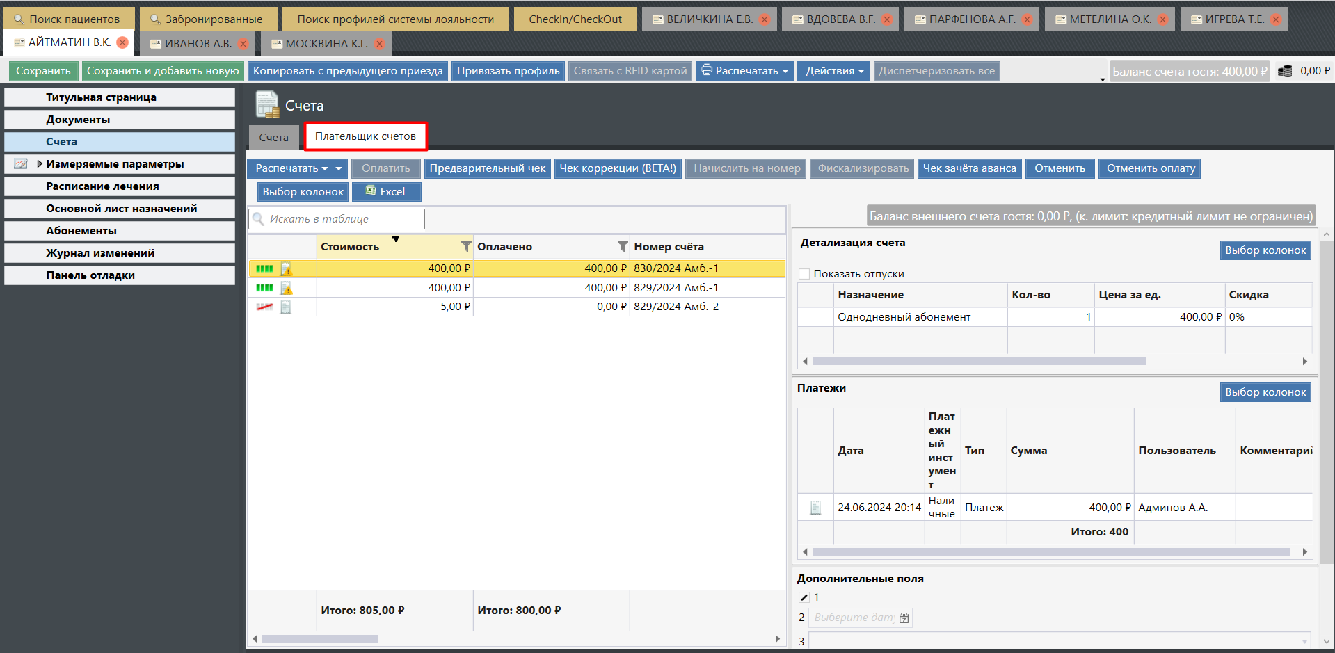
Task: Open the Абонементы section in the sidebar
Action: click(x=81, y=231)
